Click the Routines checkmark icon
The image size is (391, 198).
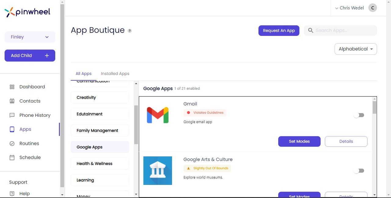point(12,144)
